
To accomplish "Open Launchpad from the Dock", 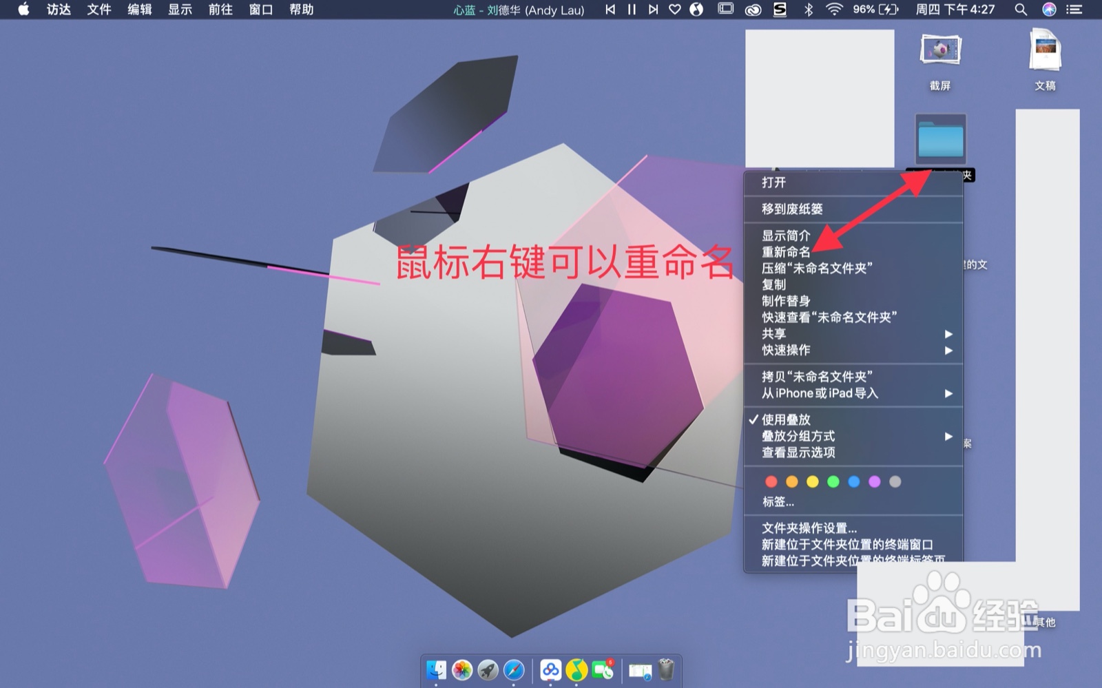I will click(488, 671).
